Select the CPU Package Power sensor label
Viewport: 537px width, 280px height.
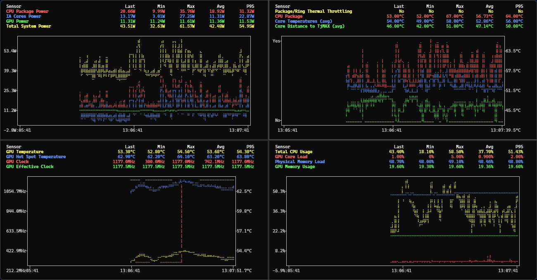coord(27,11)
